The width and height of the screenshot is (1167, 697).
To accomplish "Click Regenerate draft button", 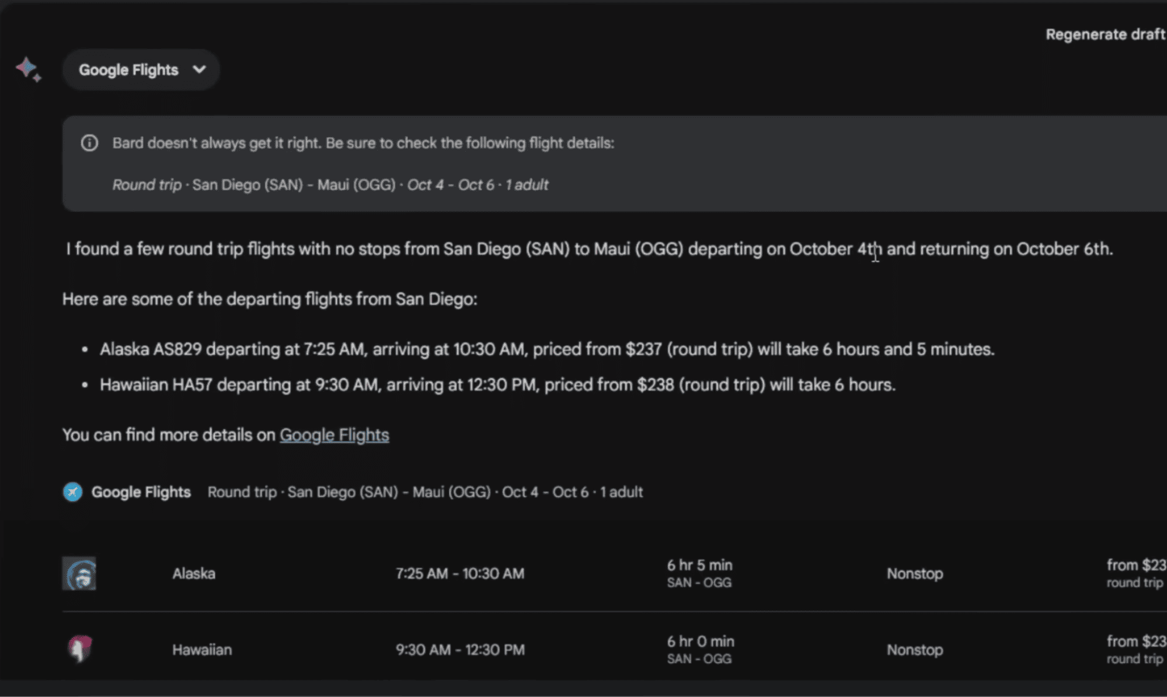I will tap(1106, 34).
